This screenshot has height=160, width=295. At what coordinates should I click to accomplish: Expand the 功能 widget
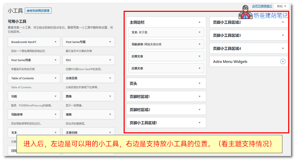point(34,96)
